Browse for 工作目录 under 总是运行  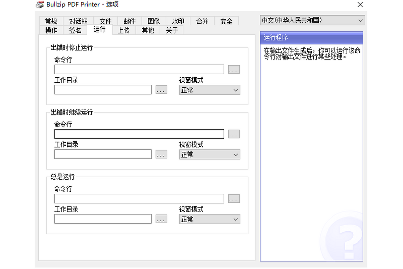162,219
